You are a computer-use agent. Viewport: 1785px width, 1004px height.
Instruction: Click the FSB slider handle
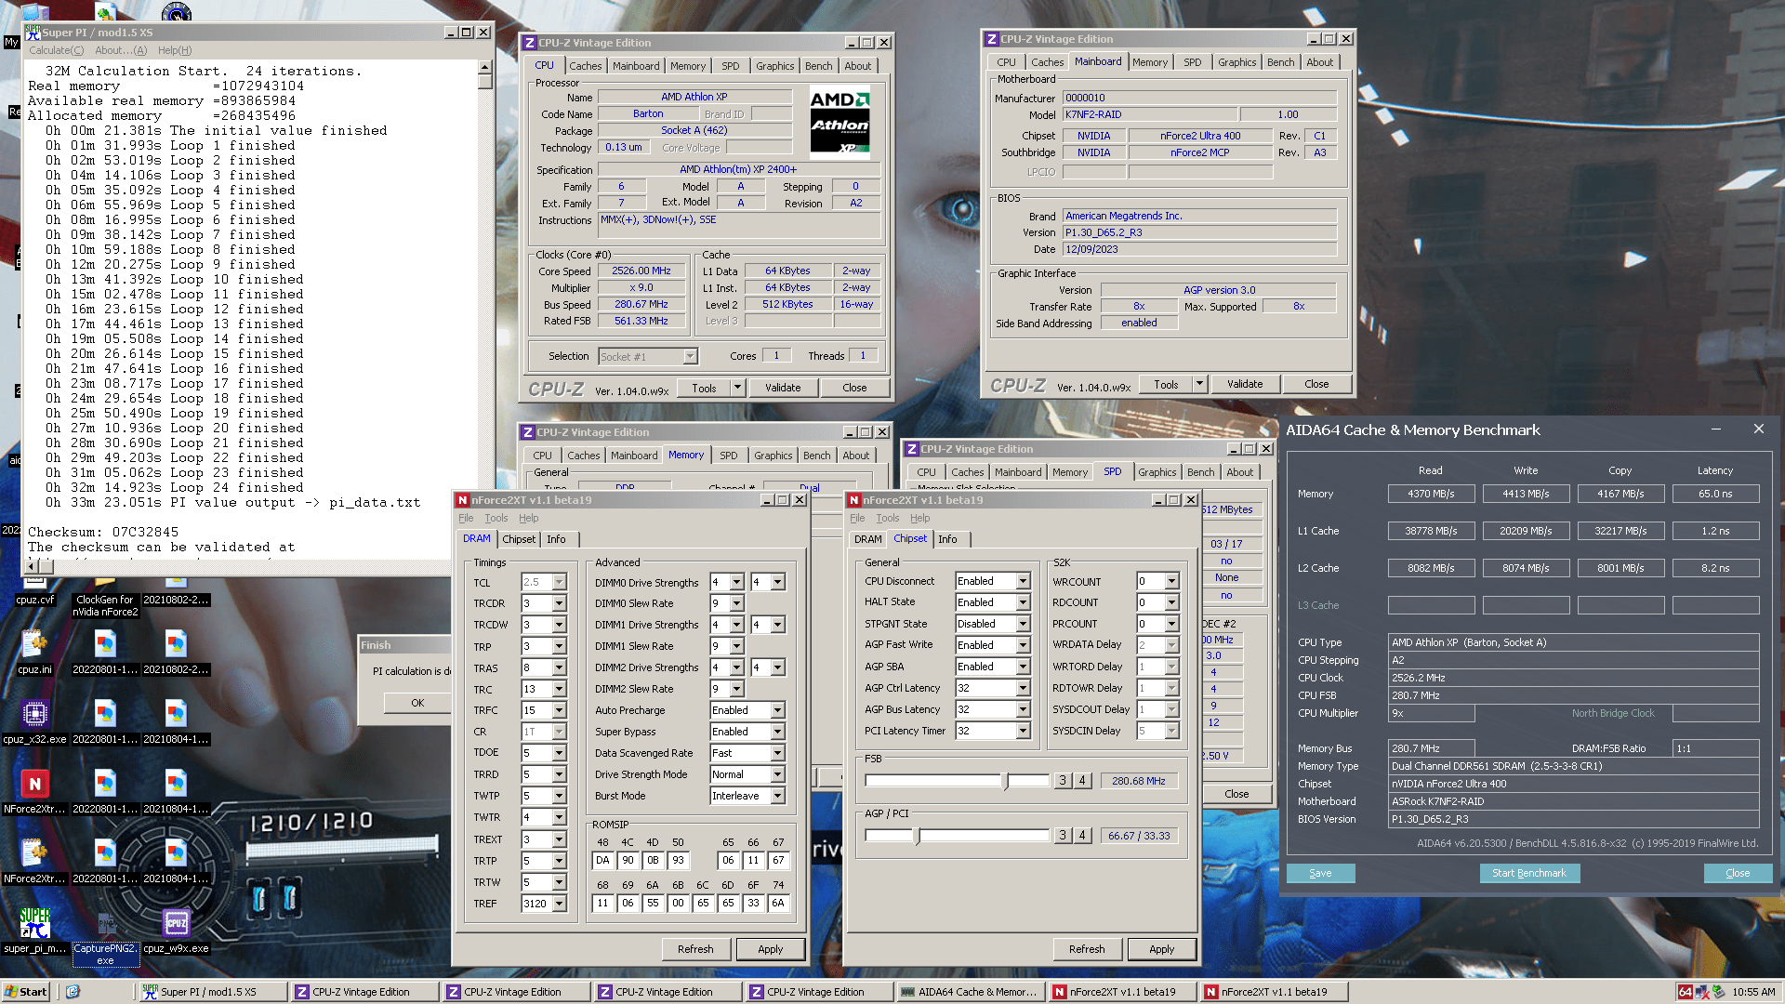pyautogui.click(x=1005, y=781)
